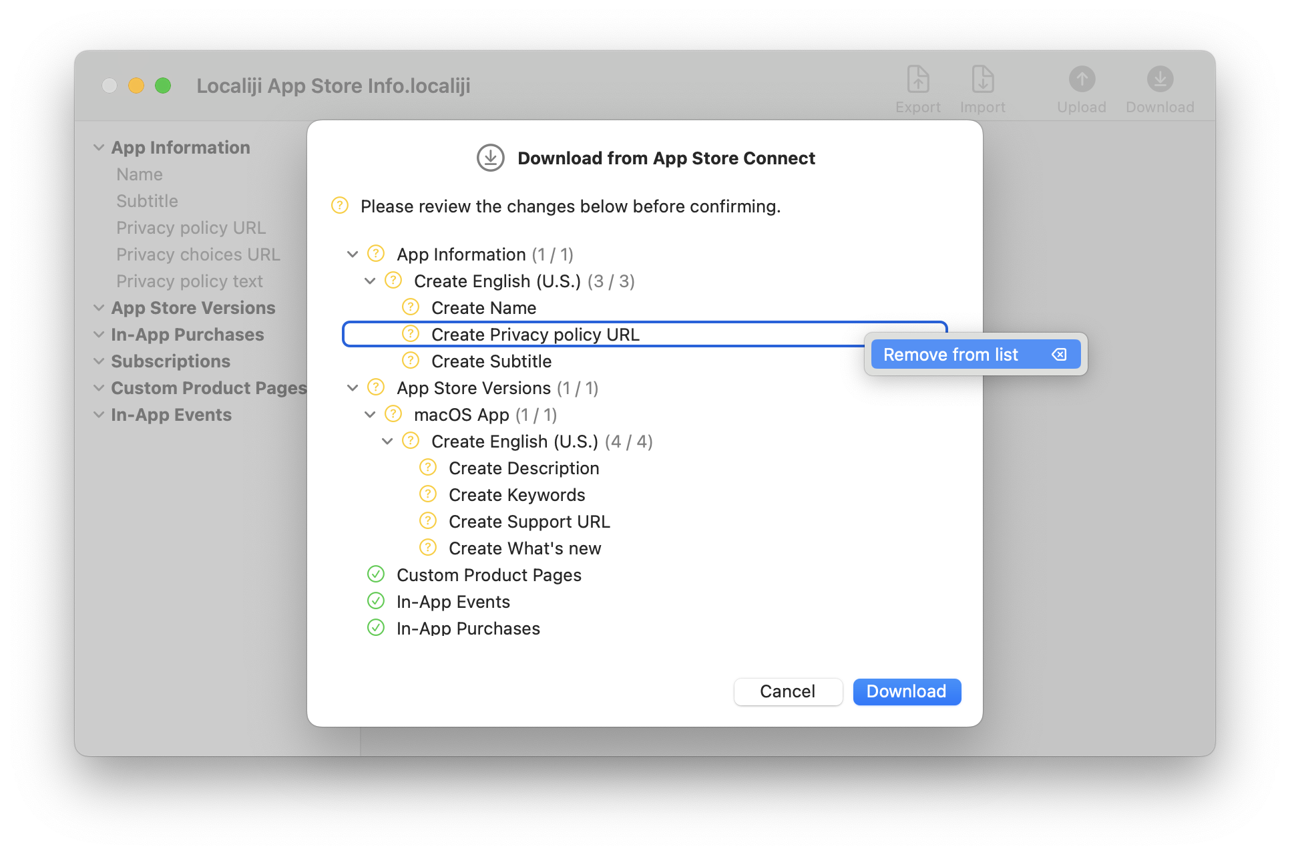Click question icon beside review message
Viewport: 1290px width, 855px height.
pos(340,206)
